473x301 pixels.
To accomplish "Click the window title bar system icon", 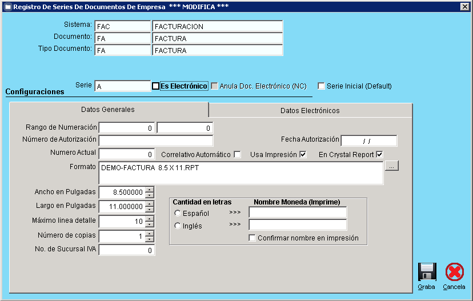I will (7, 6).
